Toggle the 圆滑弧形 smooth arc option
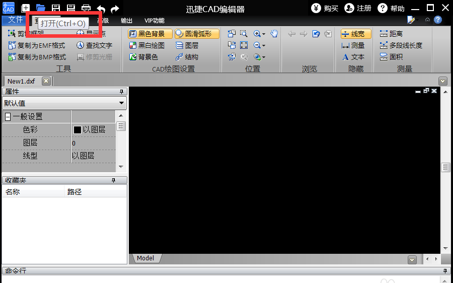This screenshot has width=453, height=283. pos(197,34)
